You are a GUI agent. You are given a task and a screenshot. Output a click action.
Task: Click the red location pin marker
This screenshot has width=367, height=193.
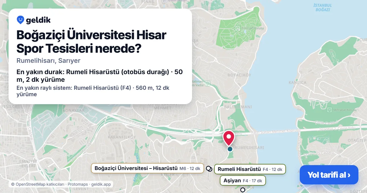(229, 138)
